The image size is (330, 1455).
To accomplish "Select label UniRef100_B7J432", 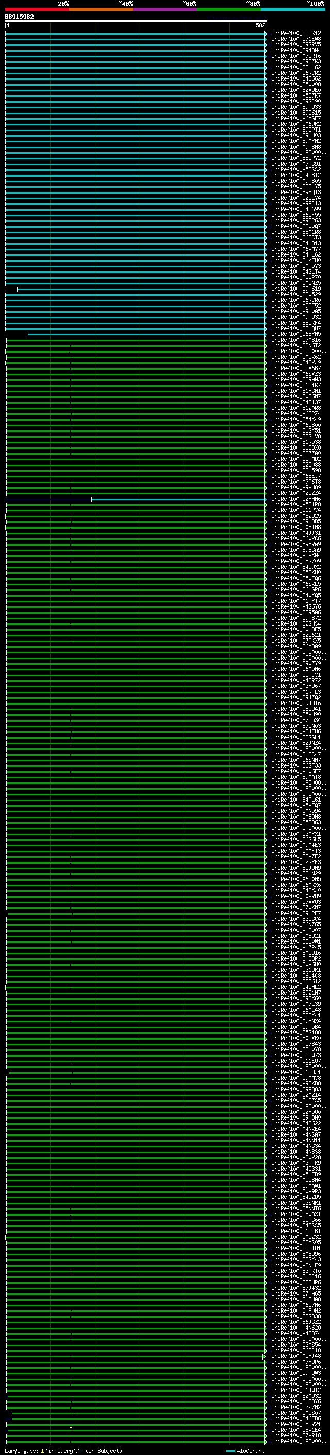I will point(295,1288).
